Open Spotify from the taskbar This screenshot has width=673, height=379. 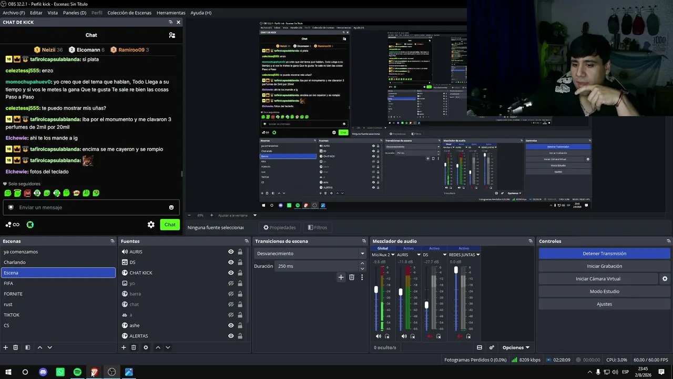click(77, 372)
